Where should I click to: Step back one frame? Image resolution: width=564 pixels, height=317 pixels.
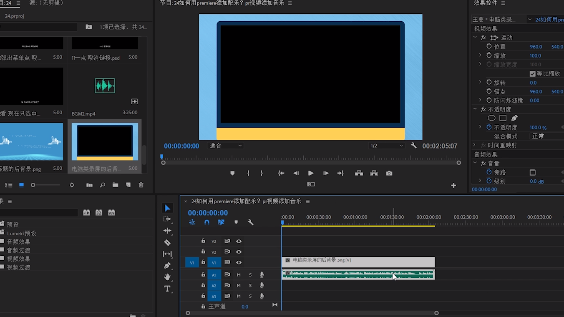tap(296, 173)
